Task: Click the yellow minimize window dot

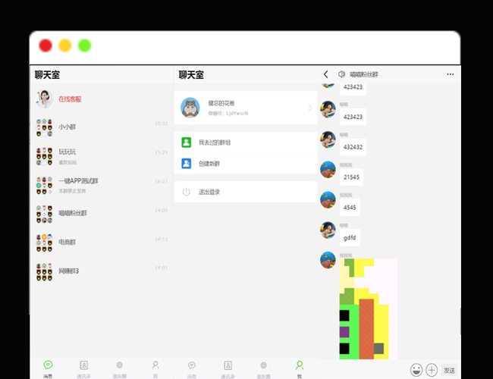Action: click(65, 45)
